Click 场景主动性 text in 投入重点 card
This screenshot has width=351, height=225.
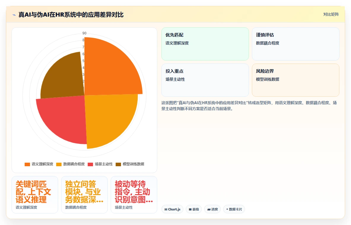(175, 79)
